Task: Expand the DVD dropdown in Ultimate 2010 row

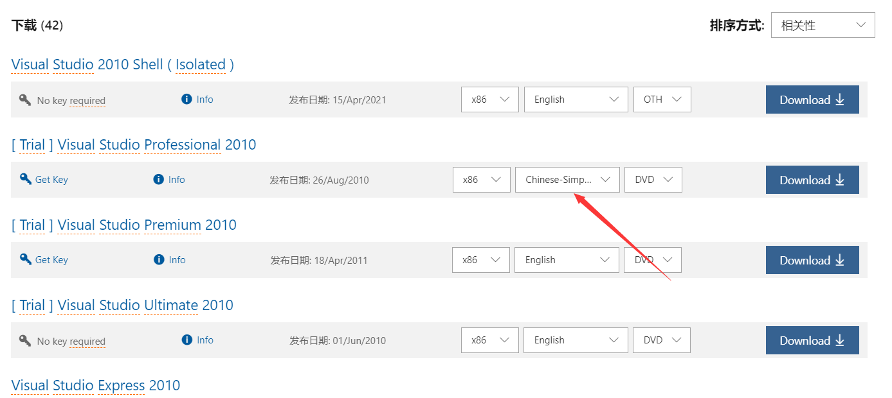Action: [x=661, y=340]
